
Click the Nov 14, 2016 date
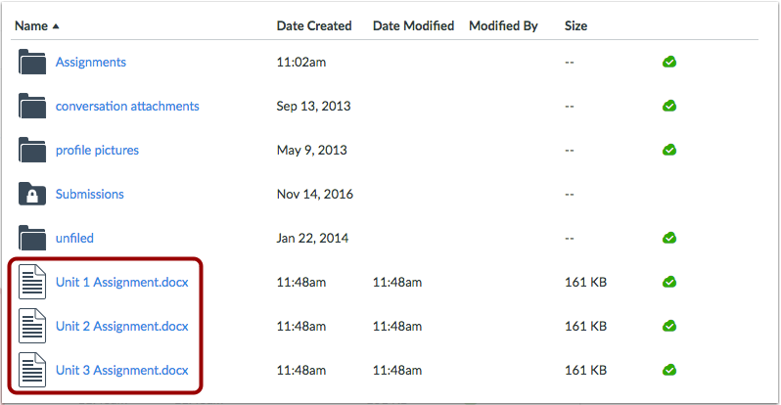tap(315, 194)
